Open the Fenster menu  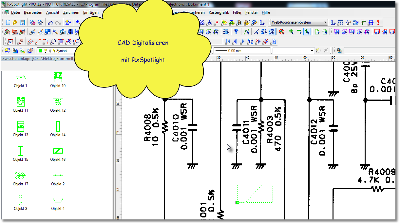252,12
